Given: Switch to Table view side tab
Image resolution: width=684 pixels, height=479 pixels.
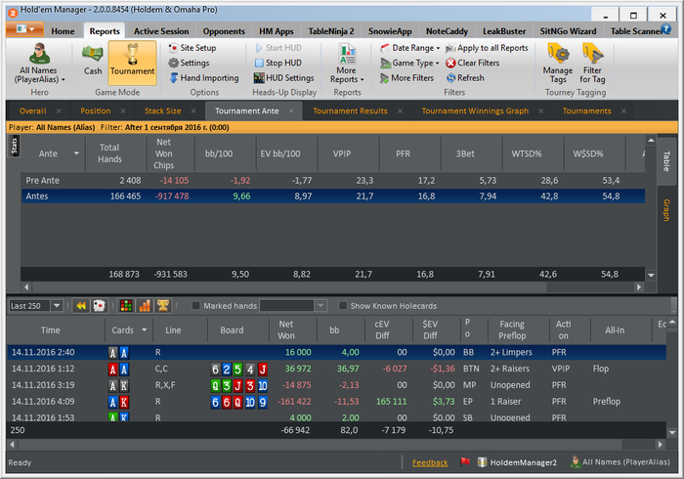Looking at the screenshot, I should 666,161.
